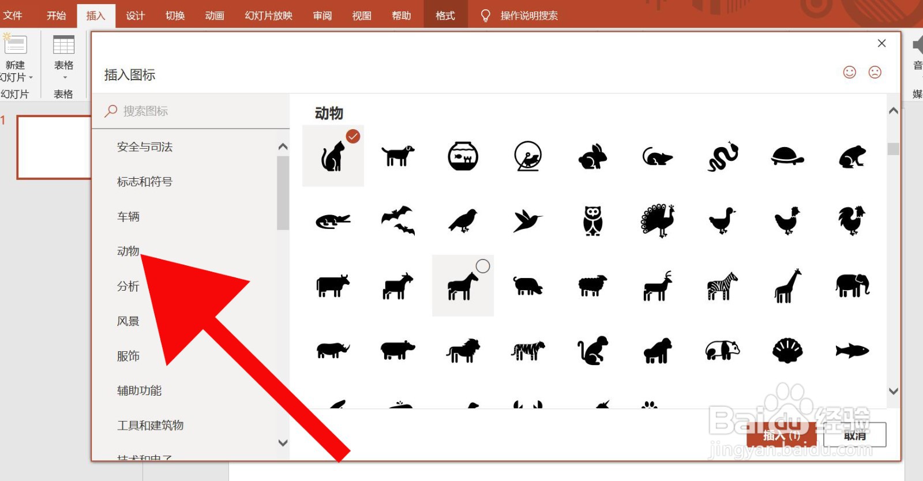Viewport: 923px width, 481px height.
Task: Open the 新建幻灯片 dropdown arrow
Action: (31, 77)
